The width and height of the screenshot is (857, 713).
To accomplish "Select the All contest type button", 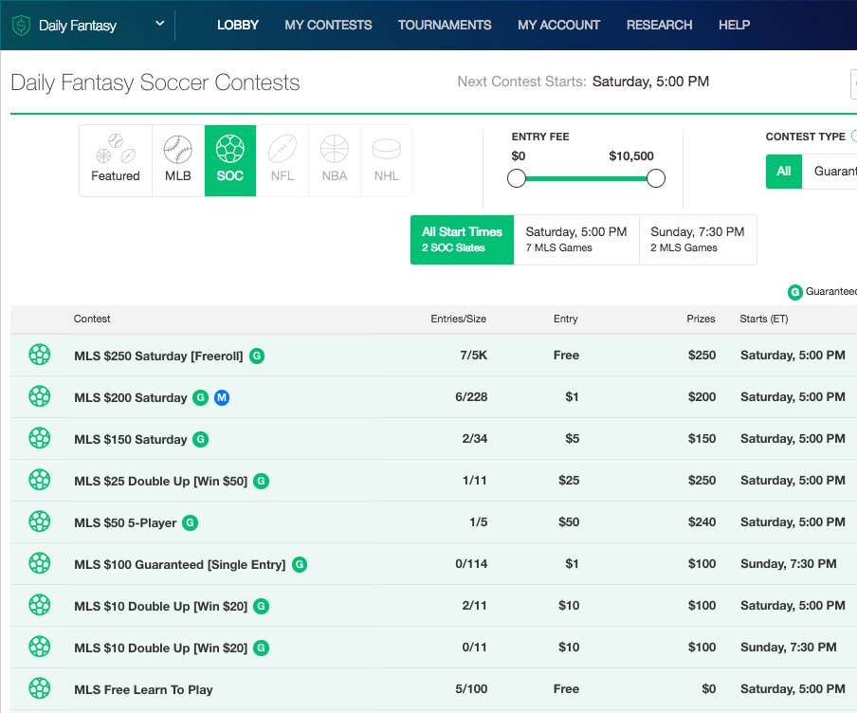I will (x=784, y=172).
